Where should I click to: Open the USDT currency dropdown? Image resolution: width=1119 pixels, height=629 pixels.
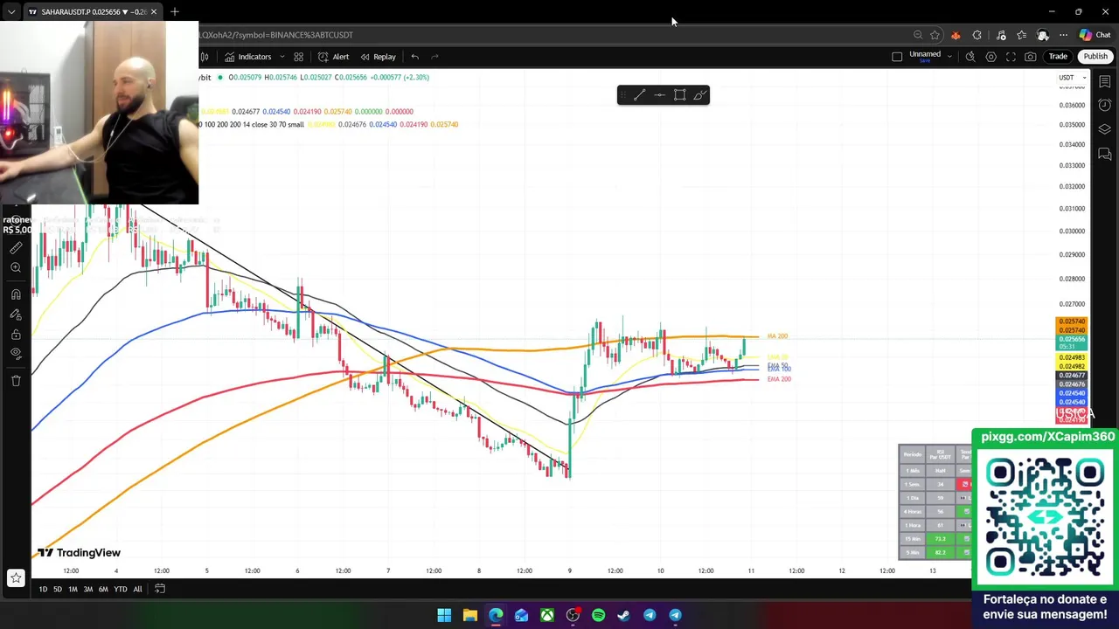(x=1072, y=78)
